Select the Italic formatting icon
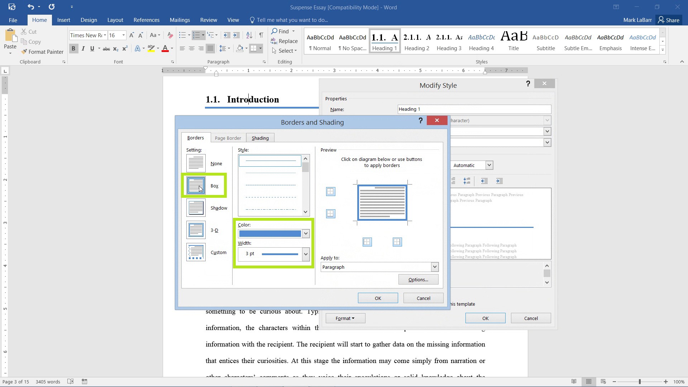Viewport: 688px width, 387px height. coord(83,49)
